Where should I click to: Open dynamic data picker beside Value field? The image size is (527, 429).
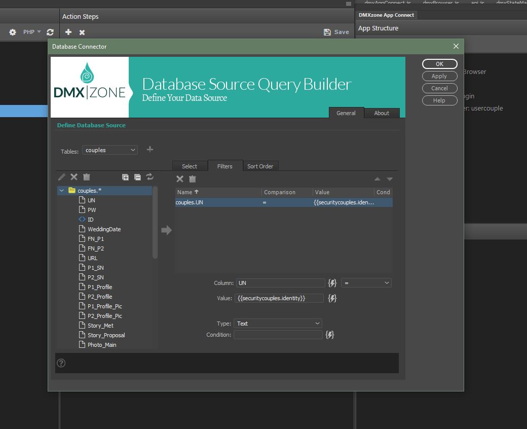332,298
